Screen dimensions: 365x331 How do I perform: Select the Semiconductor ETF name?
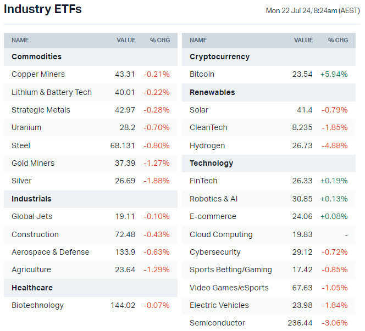pos(217,323)
